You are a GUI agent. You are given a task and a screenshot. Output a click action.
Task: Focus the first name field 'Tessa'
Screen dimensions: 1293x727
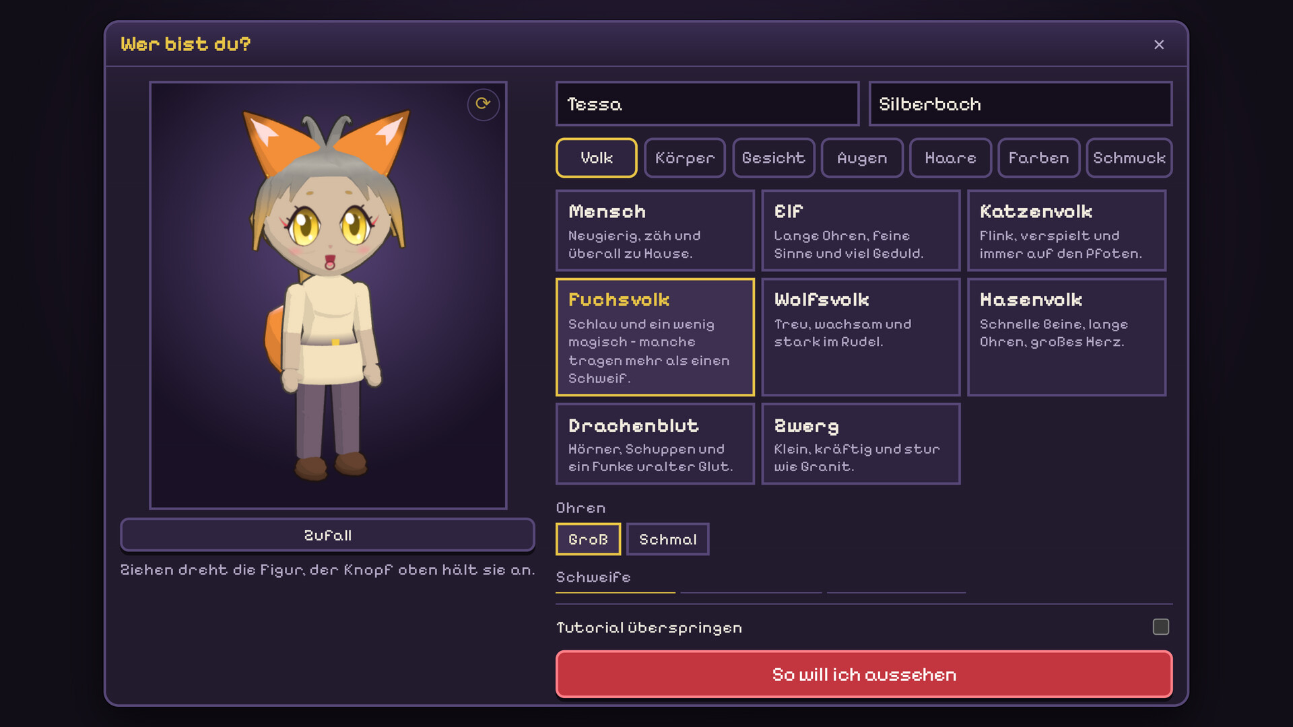click(x=707, y=104)
